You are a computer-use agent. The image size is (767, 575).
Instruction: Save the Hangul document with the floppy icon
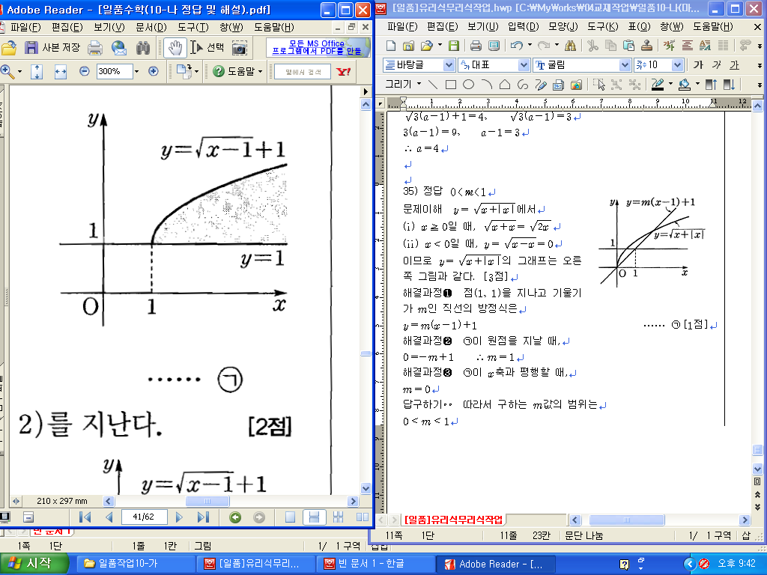pos(453,46)
